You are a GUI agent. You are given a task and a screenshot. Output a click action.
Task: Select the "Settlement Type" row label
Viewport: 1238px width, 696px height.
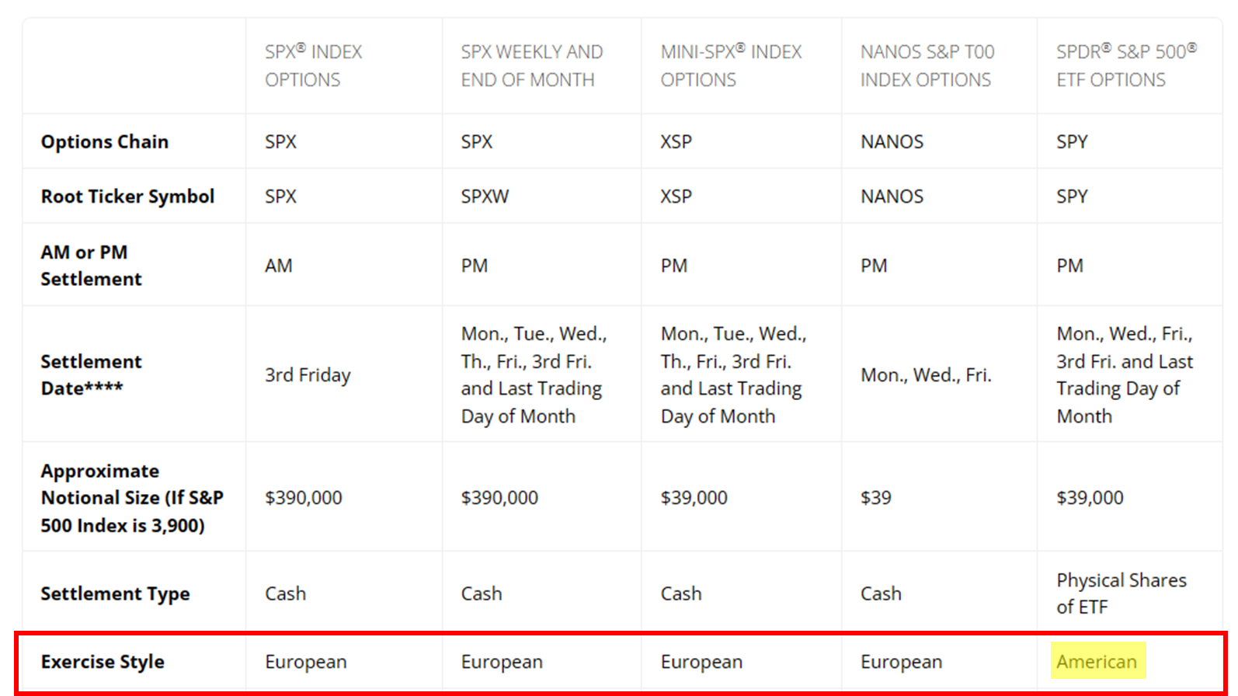(x=115, y=593)
